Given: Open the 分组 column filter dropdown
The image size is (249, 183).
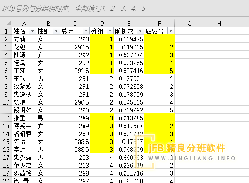Looking at the screenshot, I should tap(110, 31).
